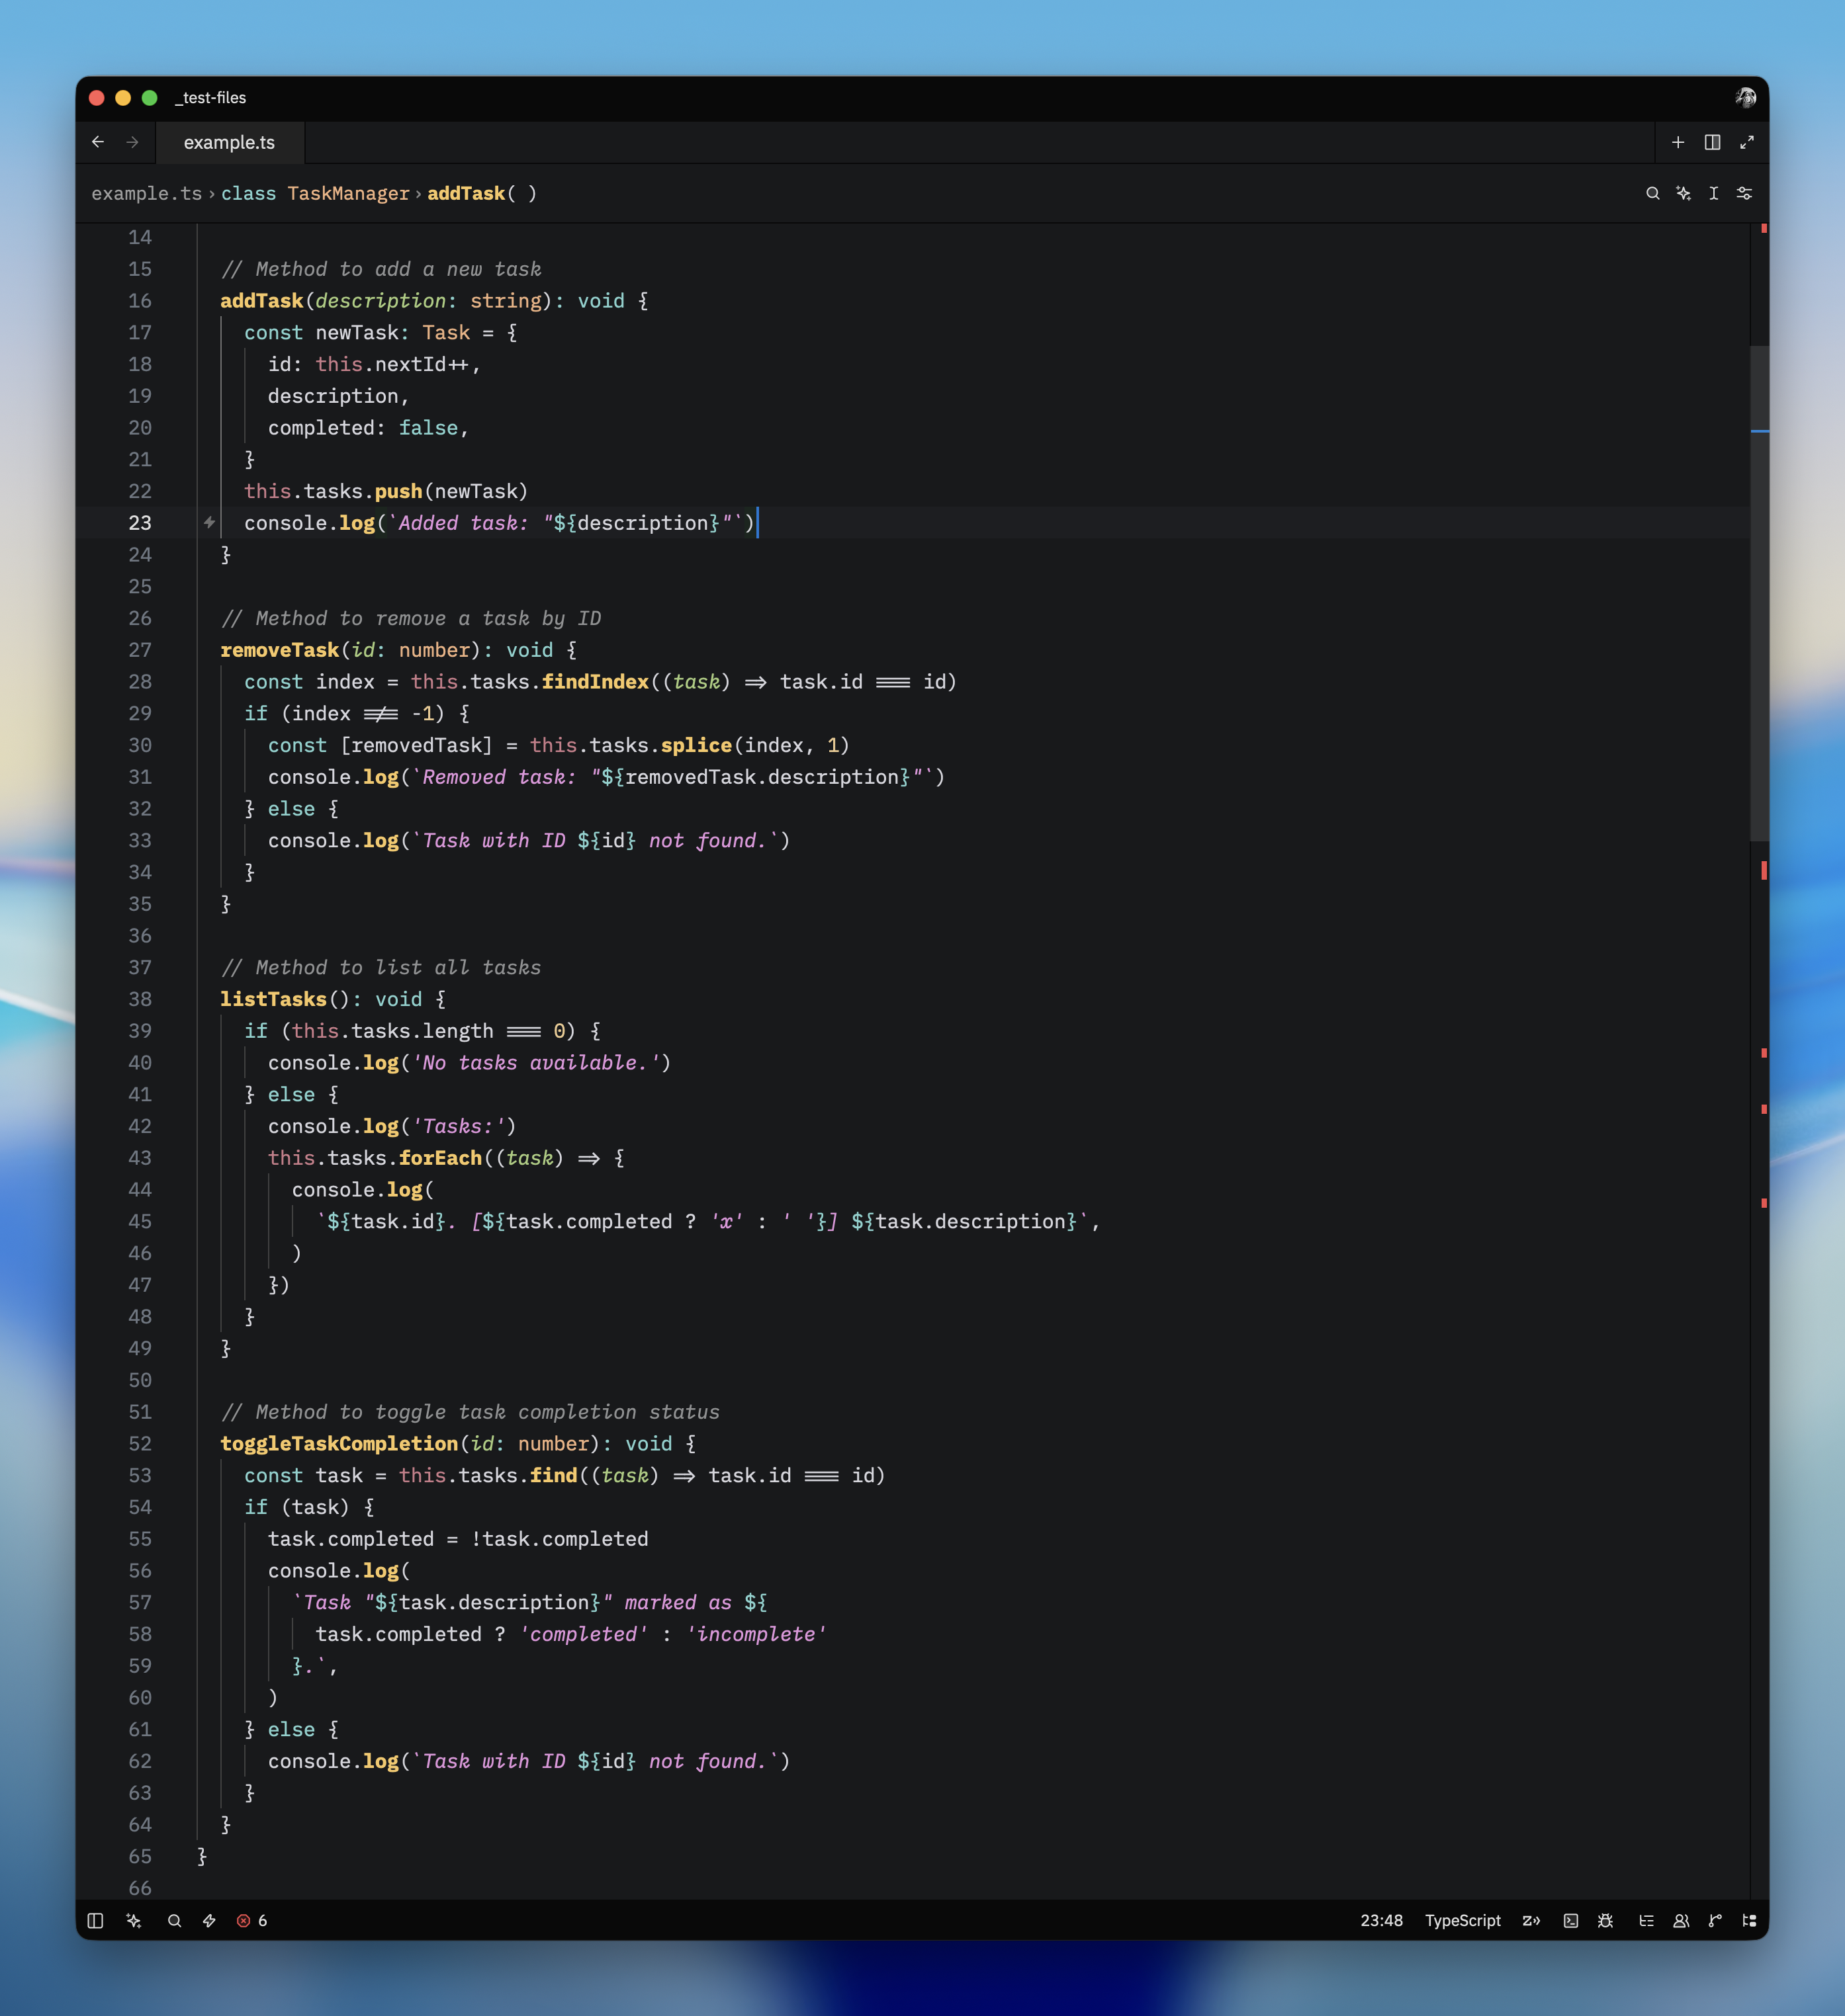Screen dimensions: 1845x2016
Task: Open the user avatar menu in the title bar
Action: coord(1745,97)
